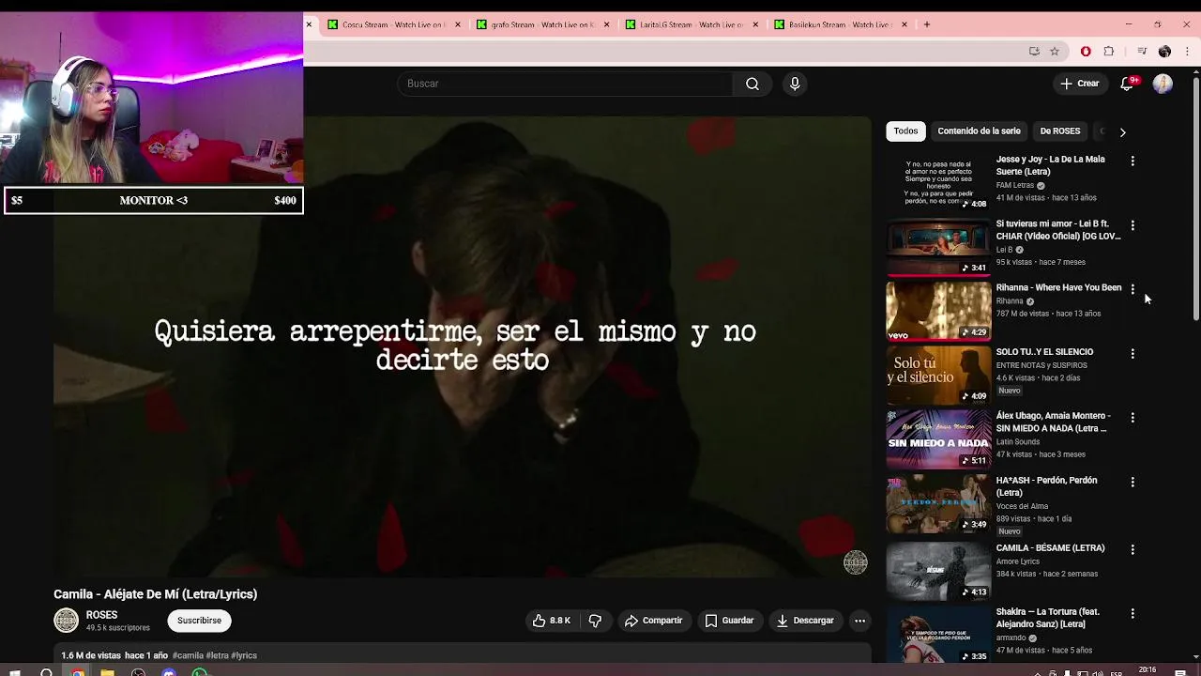Screen dimensions: 1201x676
Task: Open the taskbar search icon
Action: pos(46,671)
